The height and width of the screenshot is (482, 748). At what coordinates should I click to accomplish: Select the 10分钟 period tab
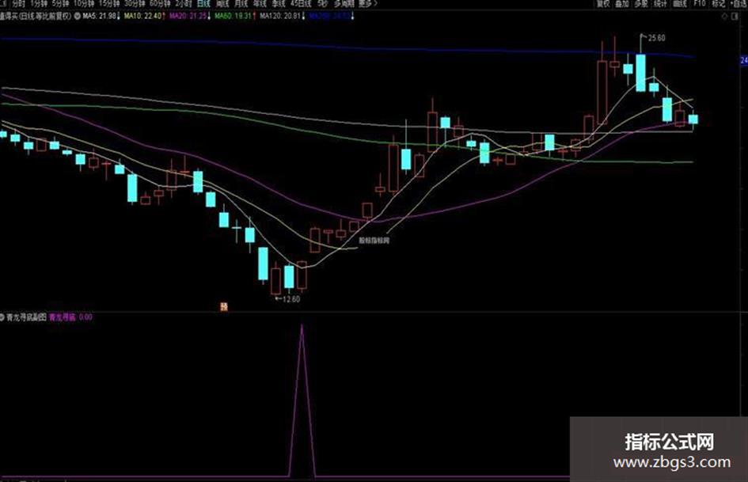pos(84,3)
